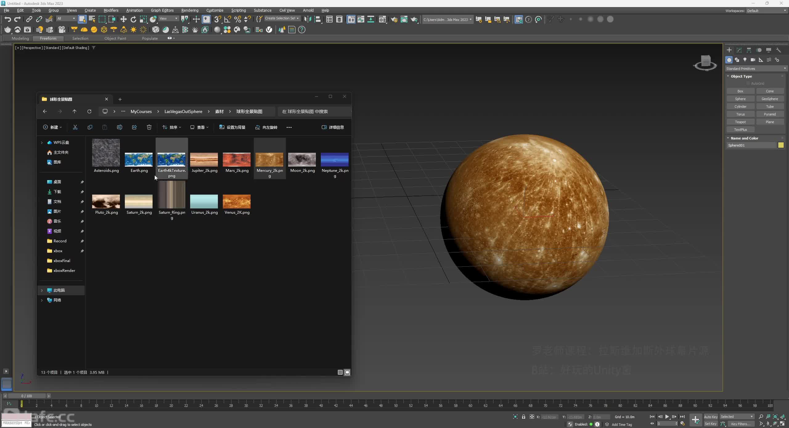789x428 pixels.
Task: Click the Undo arrow in main toolbar
Action: (x=8, y=19)
